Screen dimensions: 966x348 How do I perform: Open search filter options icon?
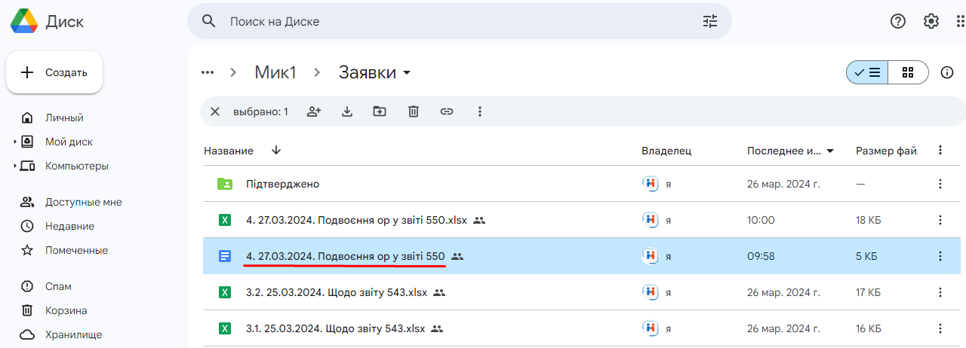[x=710, y=21]
